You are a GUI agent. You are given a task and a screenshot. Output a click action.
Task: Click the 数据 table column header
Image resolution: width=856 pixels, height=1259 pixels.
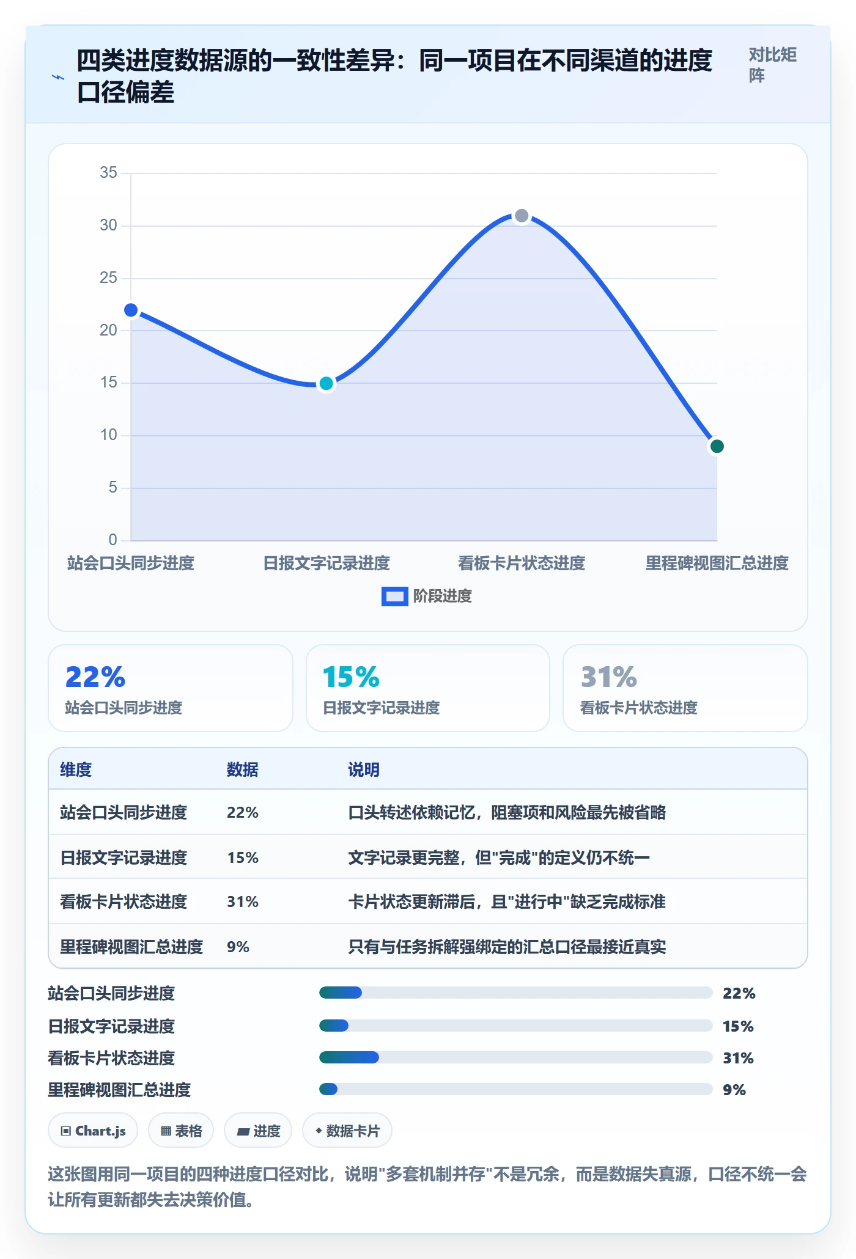tap(243, 769)
